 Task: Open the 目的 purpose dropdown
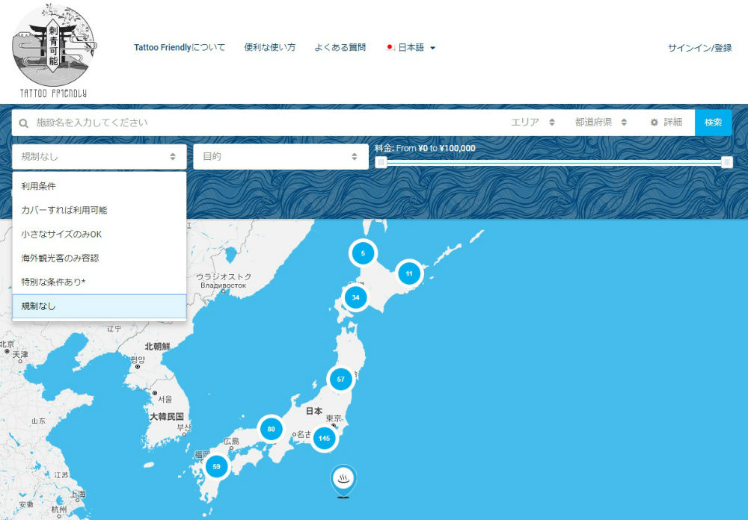click(280, 157)
